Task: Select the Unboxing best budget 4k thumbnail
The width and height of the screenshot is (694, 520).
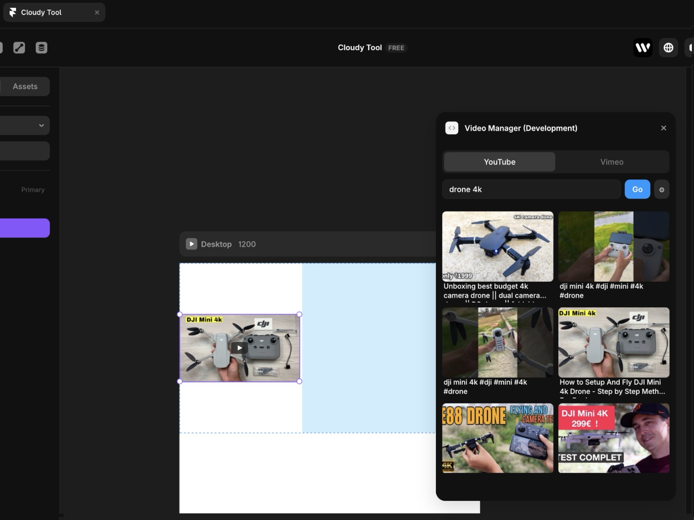Action: (x=498, y=247)
